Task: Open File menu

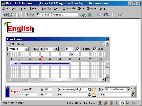Action: [6, 8]
